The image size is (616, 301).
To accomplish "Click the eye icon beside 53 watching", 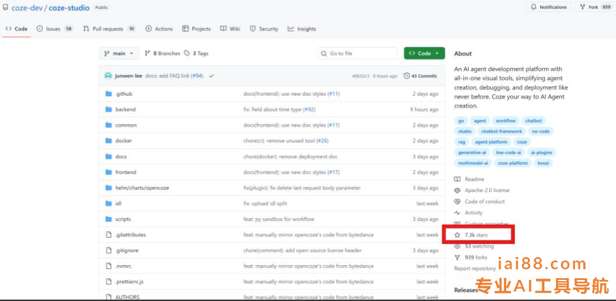I will tap(457, 246).
